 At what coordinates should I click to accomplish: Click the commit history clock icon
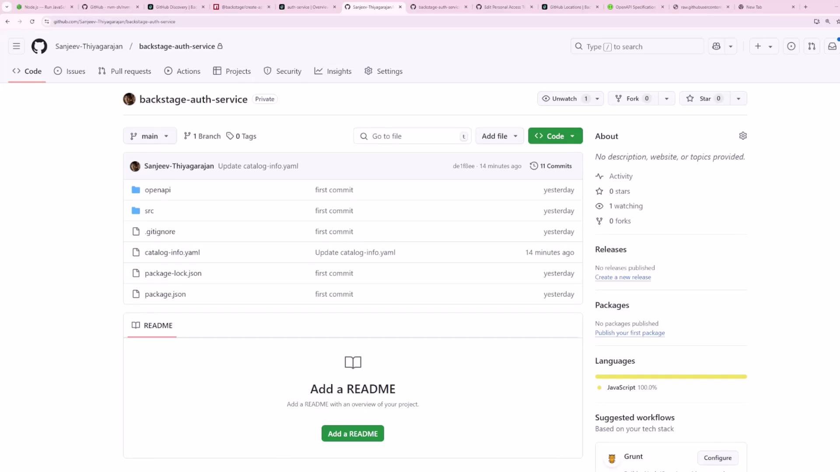534,166
